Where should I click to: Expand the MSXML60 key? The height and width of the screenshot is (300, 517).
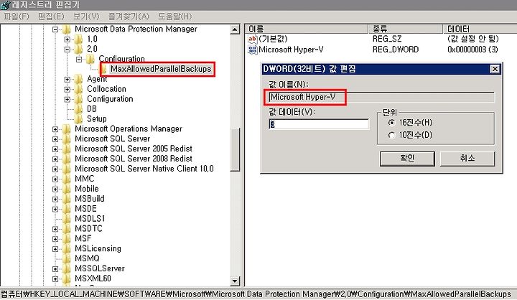click(x=55, y=278)
